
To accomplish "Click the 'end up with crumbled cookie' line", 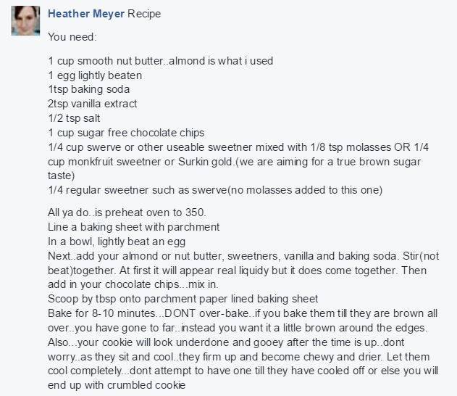I will pos(117,385).
